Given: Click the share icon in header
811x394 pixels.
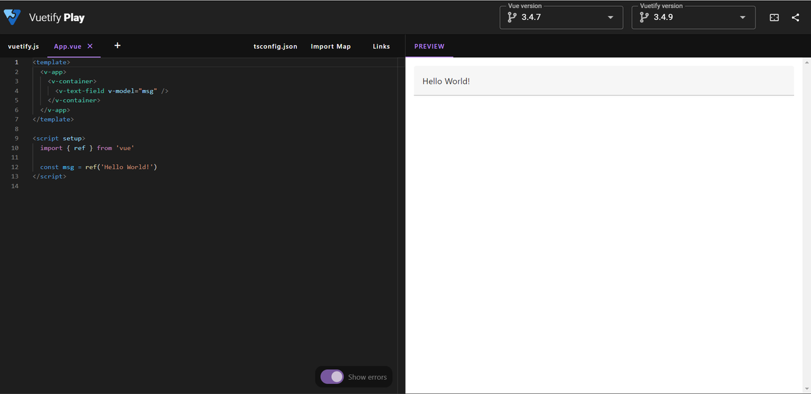Looking at the screenshot, I should pos(795,18).
